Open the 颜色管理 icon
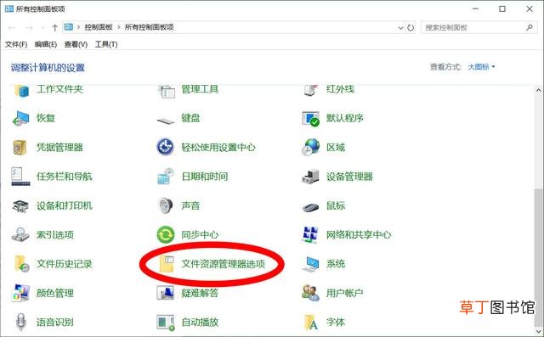The height and width of the screenshot is (337, 544). pyautogui.click(x=20, y=293)
